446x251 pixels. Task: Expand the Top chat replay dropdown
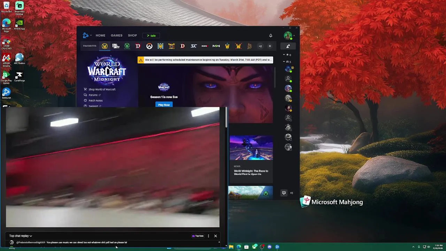(21, 236)
